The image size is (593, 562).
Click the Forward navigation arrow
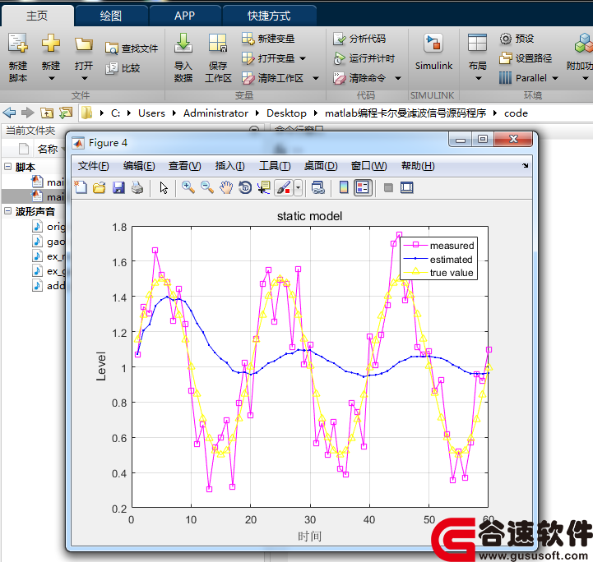pos(28,113)
